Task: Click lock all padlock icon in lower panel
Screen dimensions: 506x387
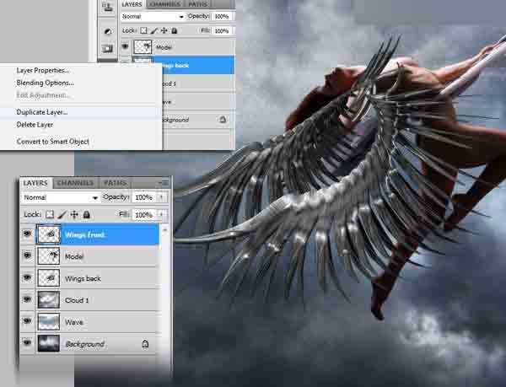Action: [x=87, y=214]
